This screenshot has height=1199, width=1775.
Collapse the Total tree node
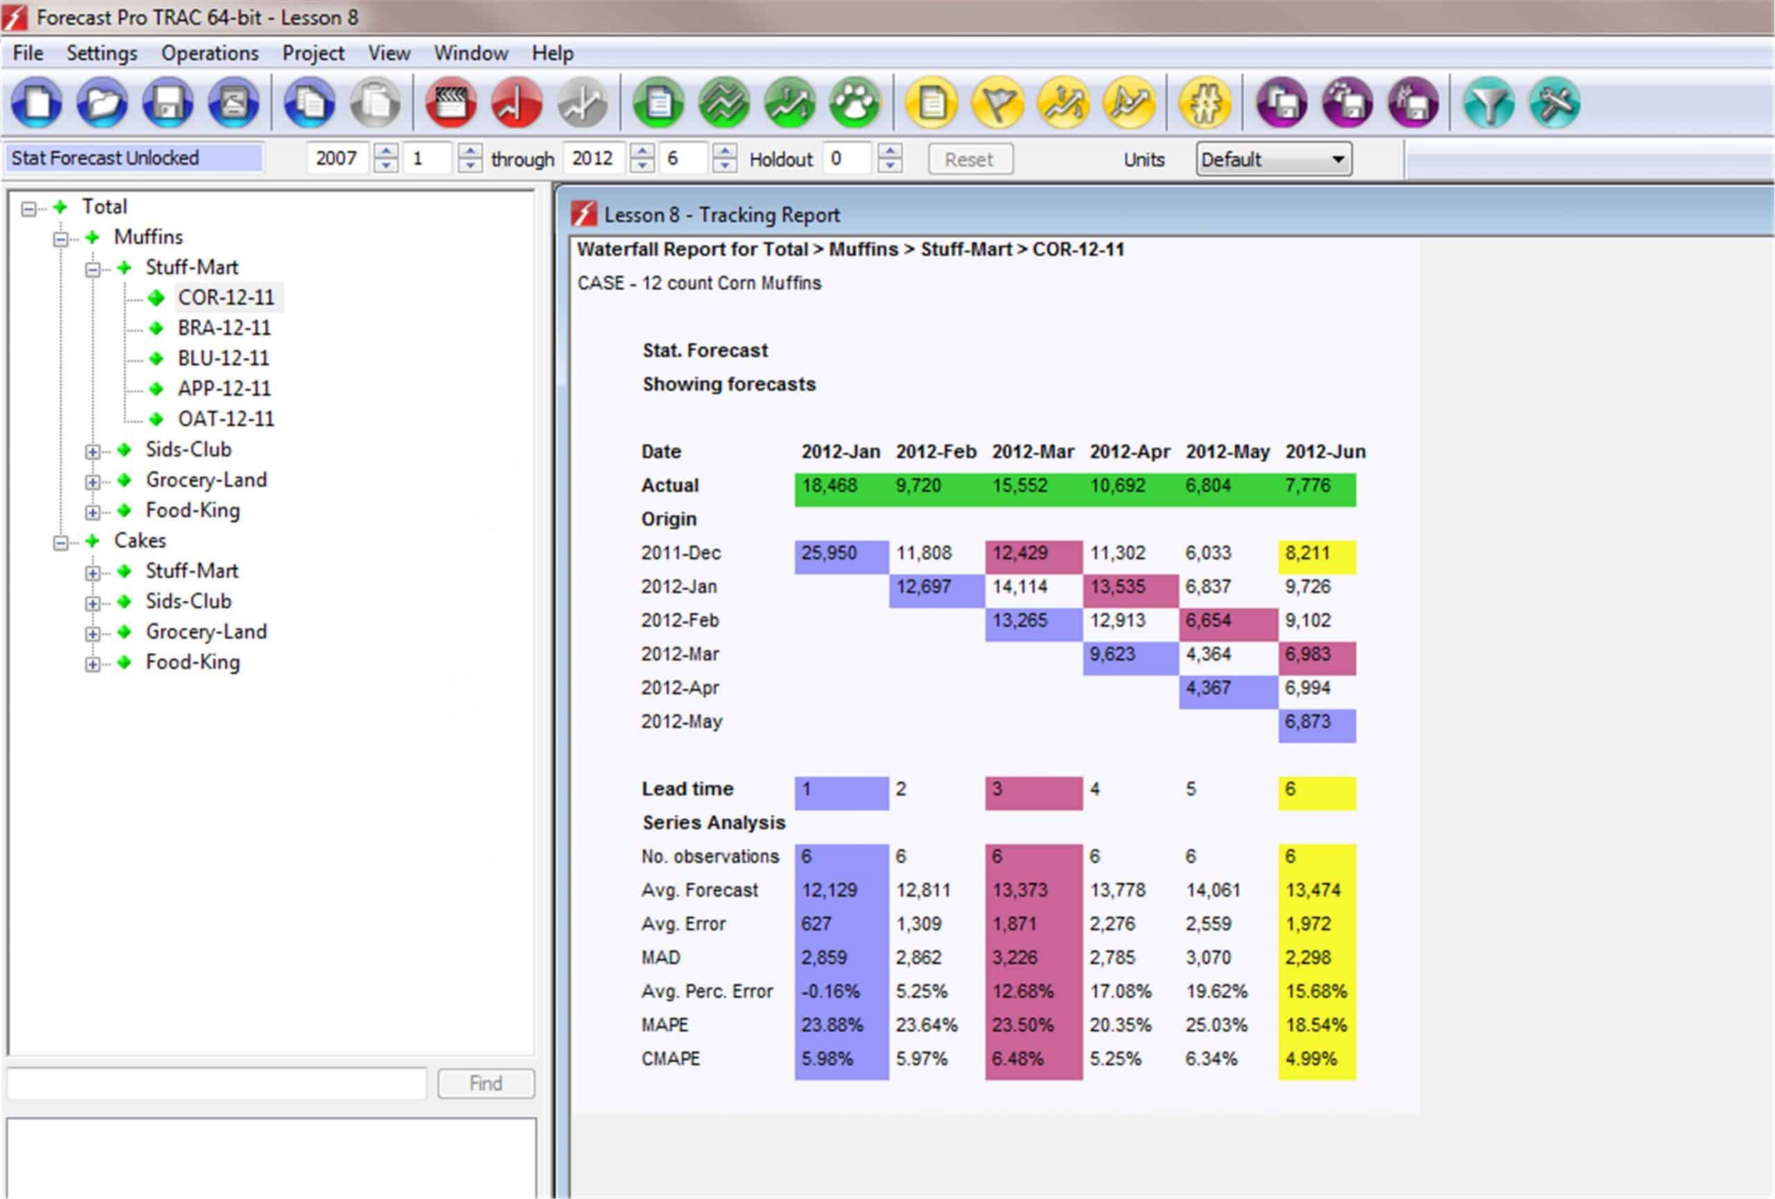28,209
